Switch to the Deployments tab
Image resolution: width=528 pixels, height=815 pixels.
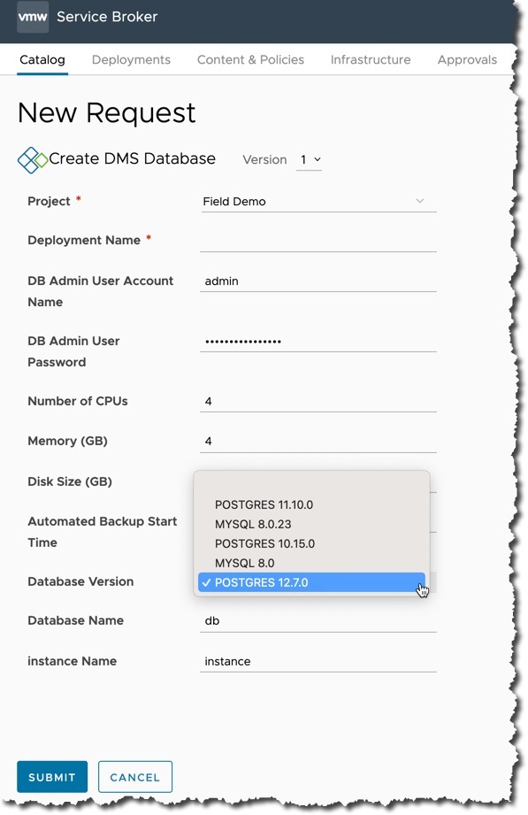click(131, 60)
